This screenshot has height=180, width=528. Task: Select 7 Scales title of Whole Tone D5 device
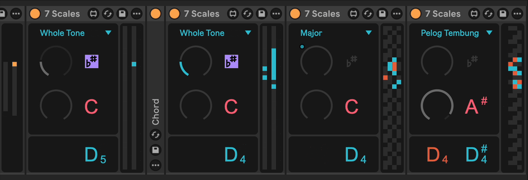click(62, 14)
